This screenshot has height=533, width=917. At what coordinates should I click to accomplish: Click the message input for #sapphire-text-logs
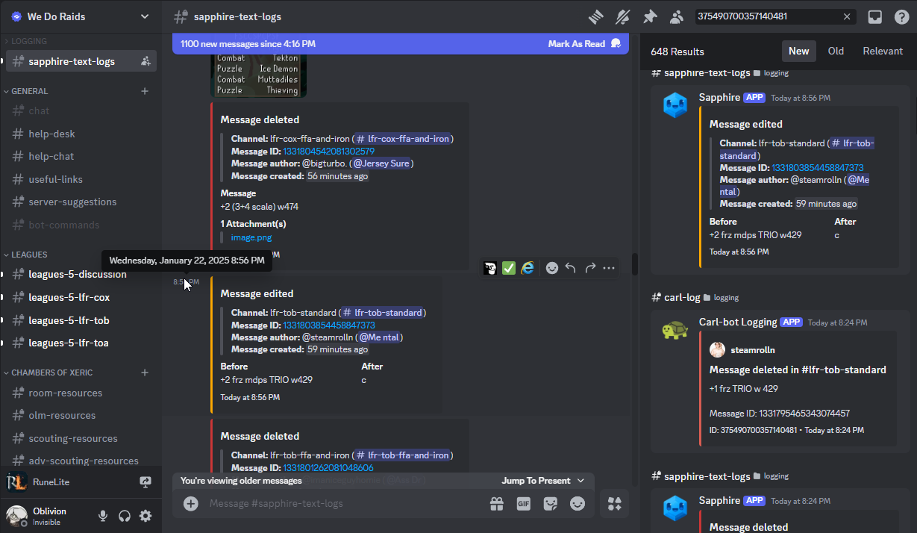[x=342, y=504]
